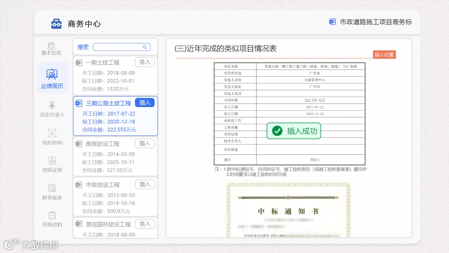
Task: Click document icon of 三期公路土建工程
Action: [79, 103]
